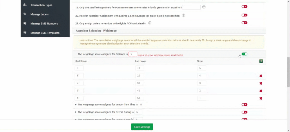Open Manage SMS Numbers menu item
290x132 pixels.
click(44, 24)
